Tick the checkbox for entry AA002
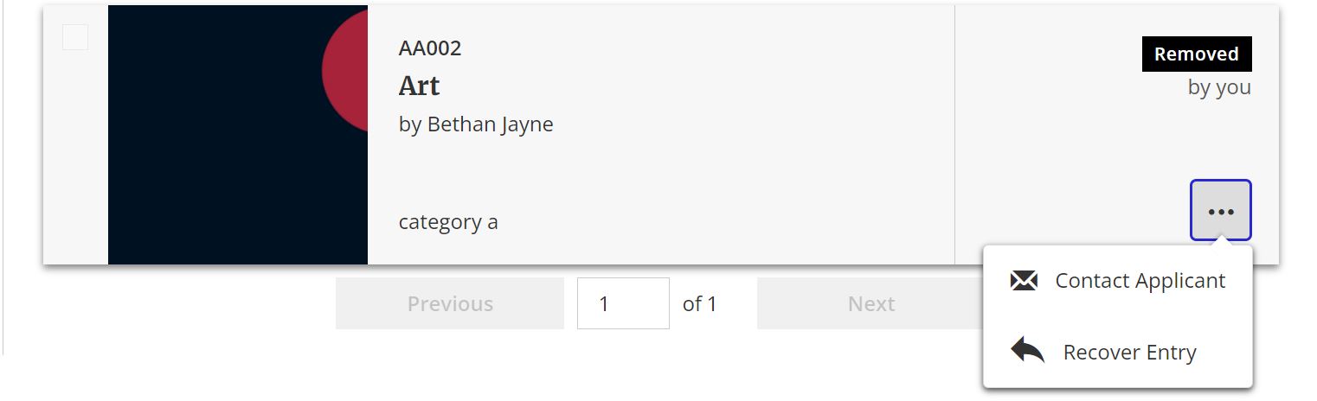This screenshot has width=1317, height=401. click(x=75, y=37)
